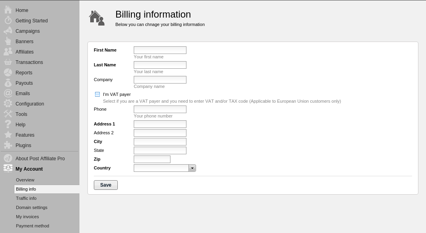
Task: Collapse the My Account menu section
Action: point(29,169)
